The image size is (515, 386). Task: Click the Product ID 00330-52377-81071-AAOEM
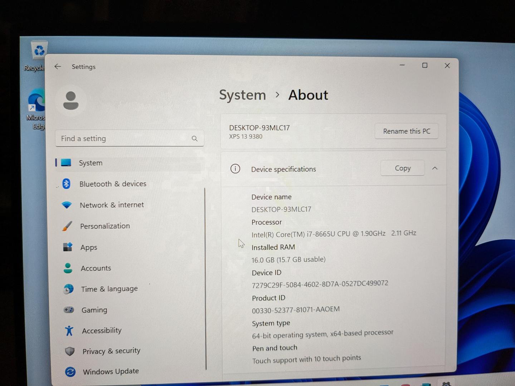point(296,310)
